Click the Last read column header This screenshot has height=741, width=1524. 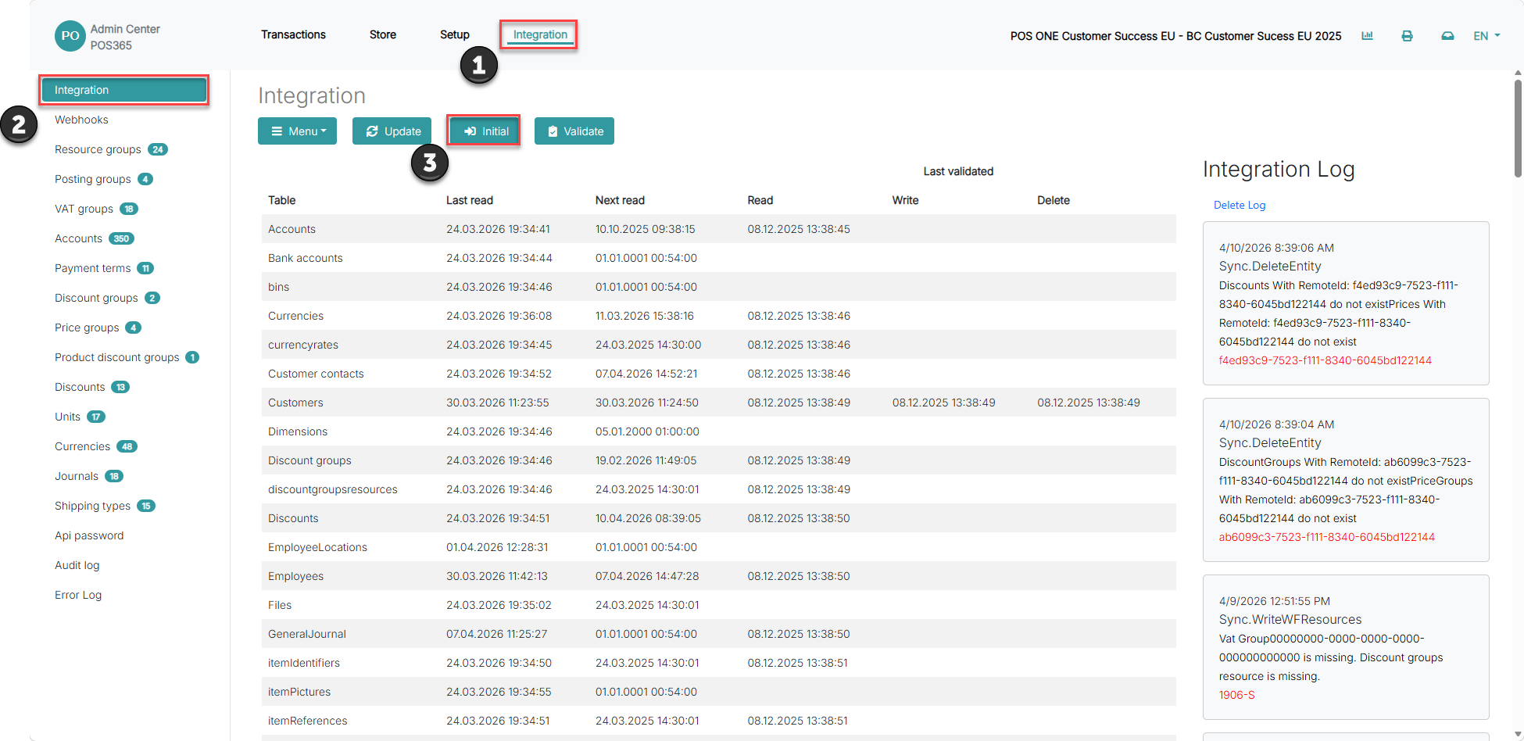[x=469, y=200]
